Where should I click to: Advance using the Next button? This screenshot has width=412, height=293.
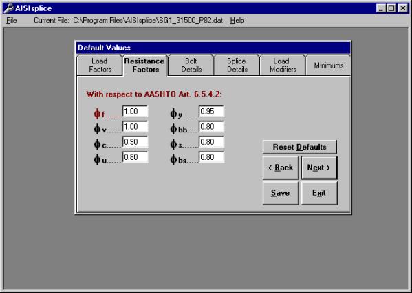pos(319,168)
